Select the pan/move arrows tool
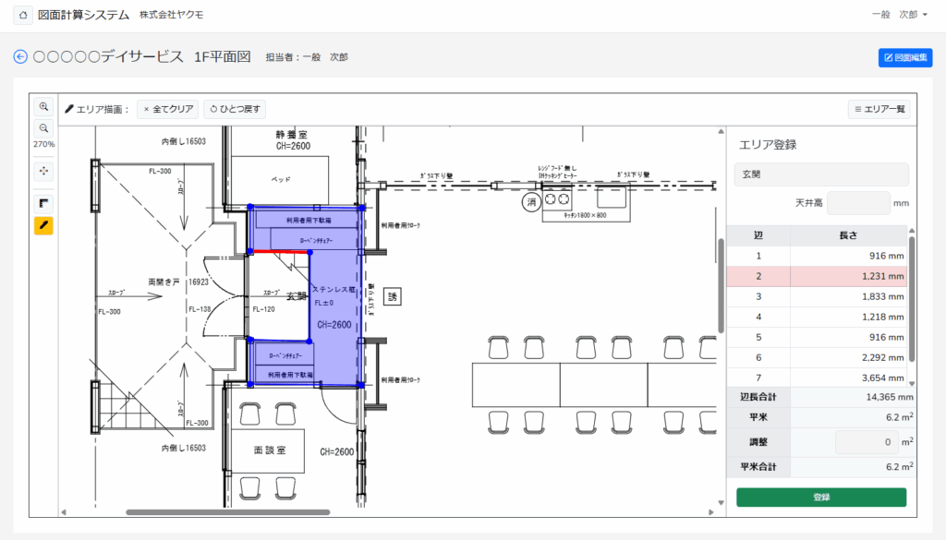946x540 pixels. (x=43, y=171)
